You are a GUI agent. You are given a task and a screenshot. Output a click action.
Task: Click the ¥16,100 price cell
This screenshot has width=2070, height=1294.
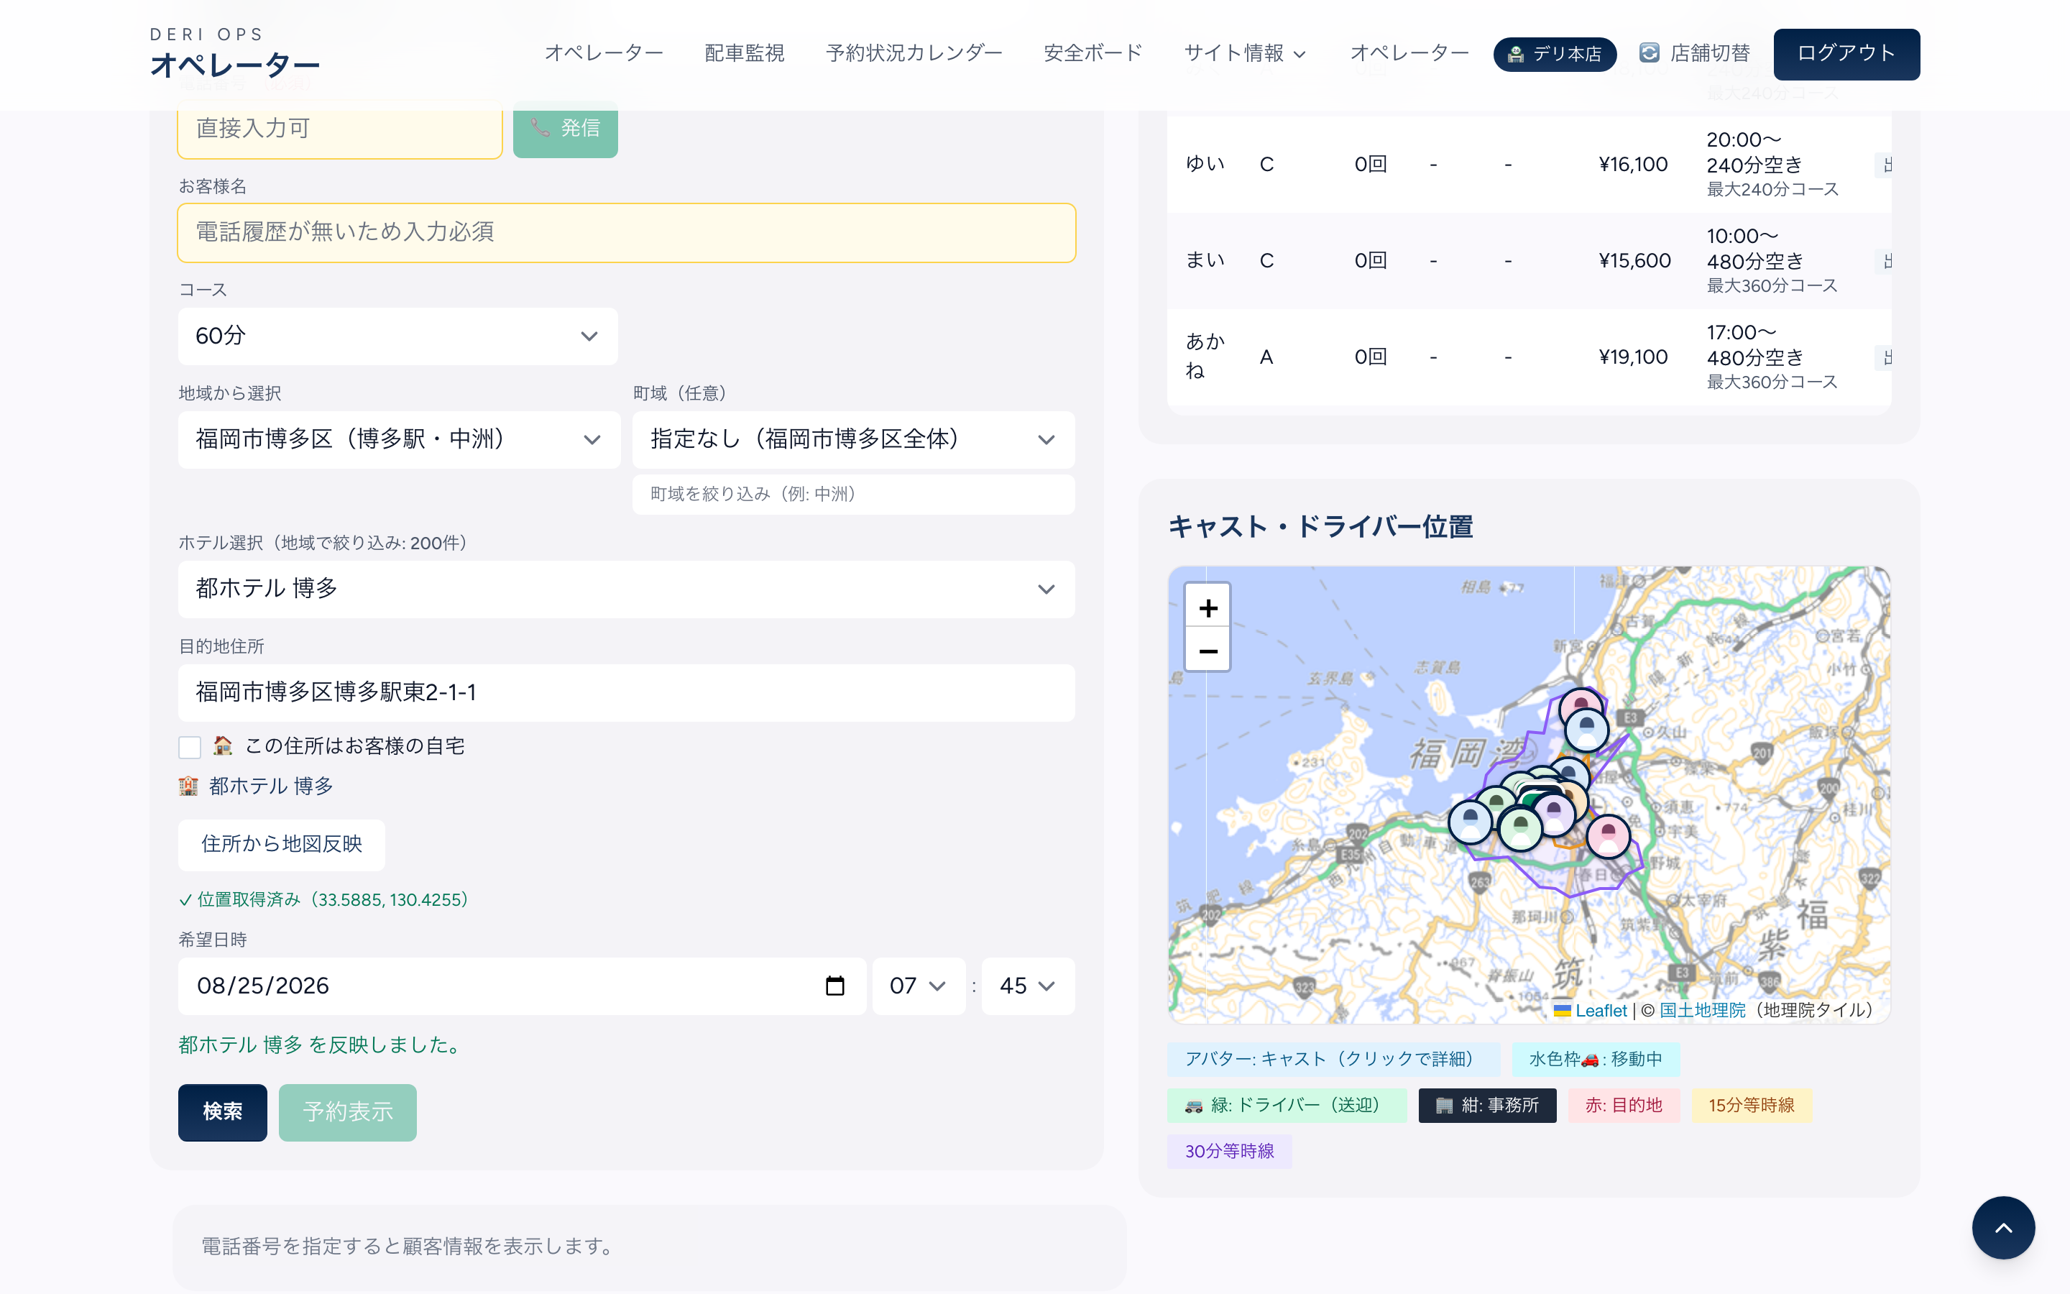(1633, 165)
